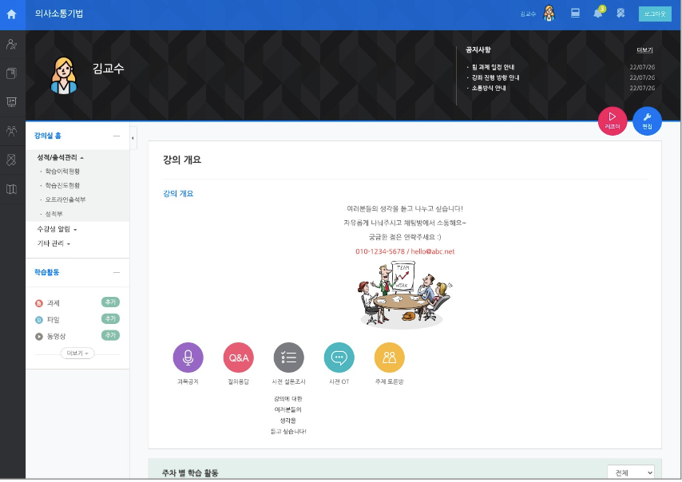Open the notification bell with badge
Image resolution: width=682 pixels, height=482 pixels.
pos(598,13)
